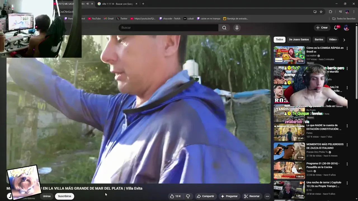
Task: Open the browser extensions puzzle icon
Action: click(330, 12)
